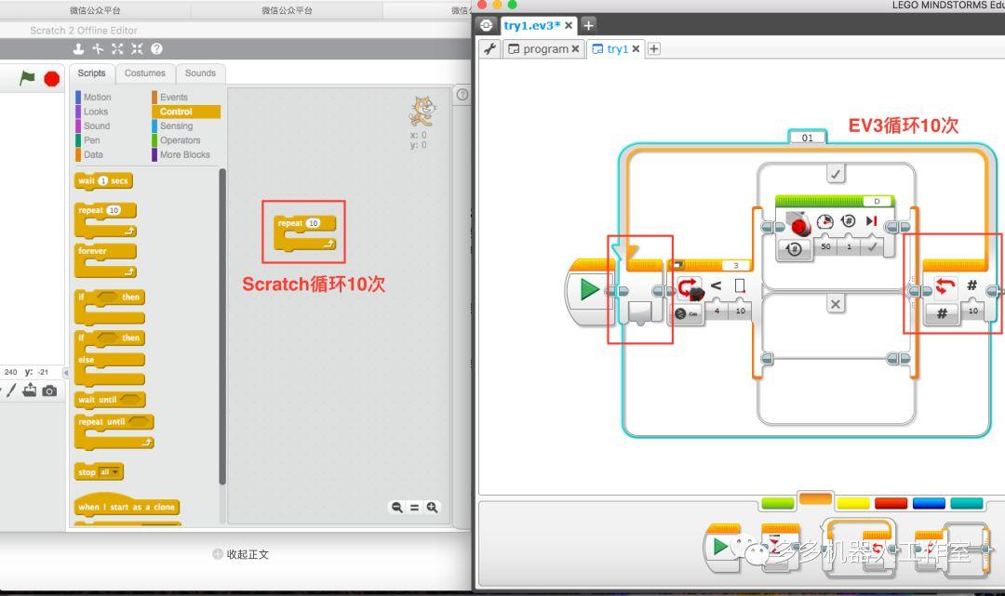Select the switch false case X tab

click(835, 304)
